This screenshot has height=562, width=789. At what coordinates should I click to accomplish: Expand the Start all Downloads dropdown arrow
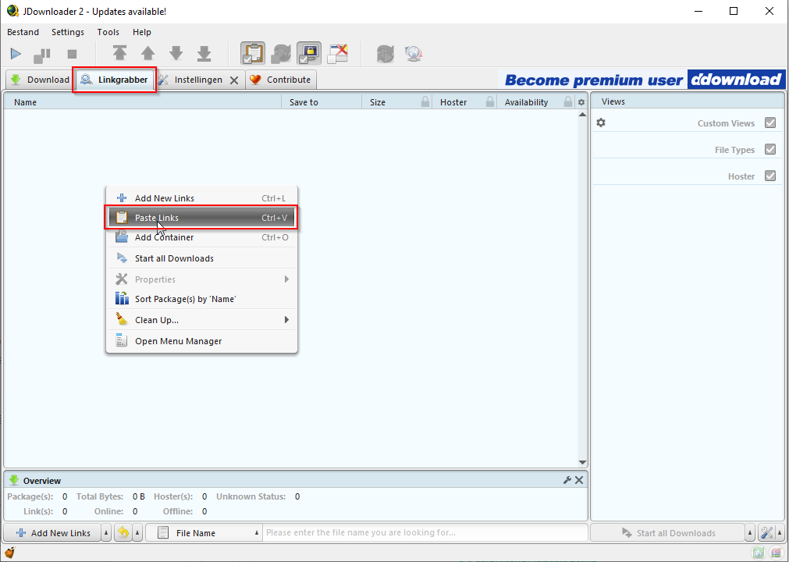click(x=750, y=533)
